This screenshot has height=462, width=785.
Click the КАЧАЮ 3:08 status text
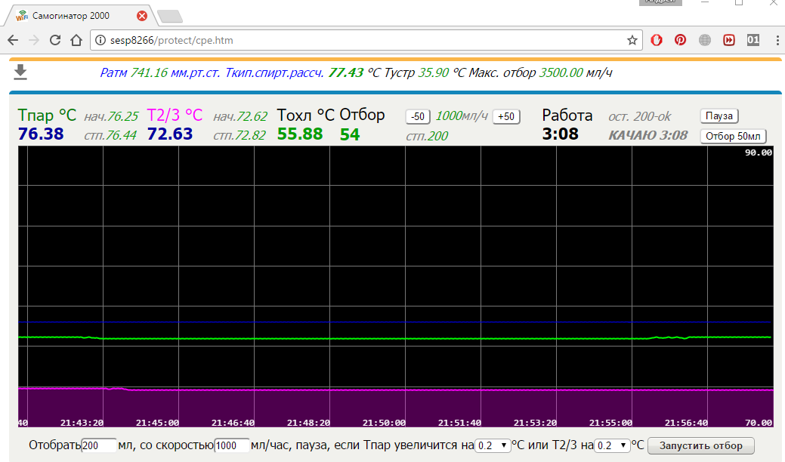point(647,135)
